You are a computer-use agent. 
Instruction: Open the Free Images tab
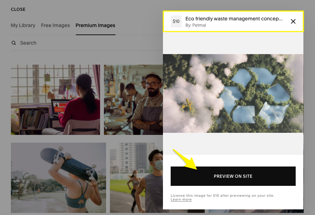55,25
